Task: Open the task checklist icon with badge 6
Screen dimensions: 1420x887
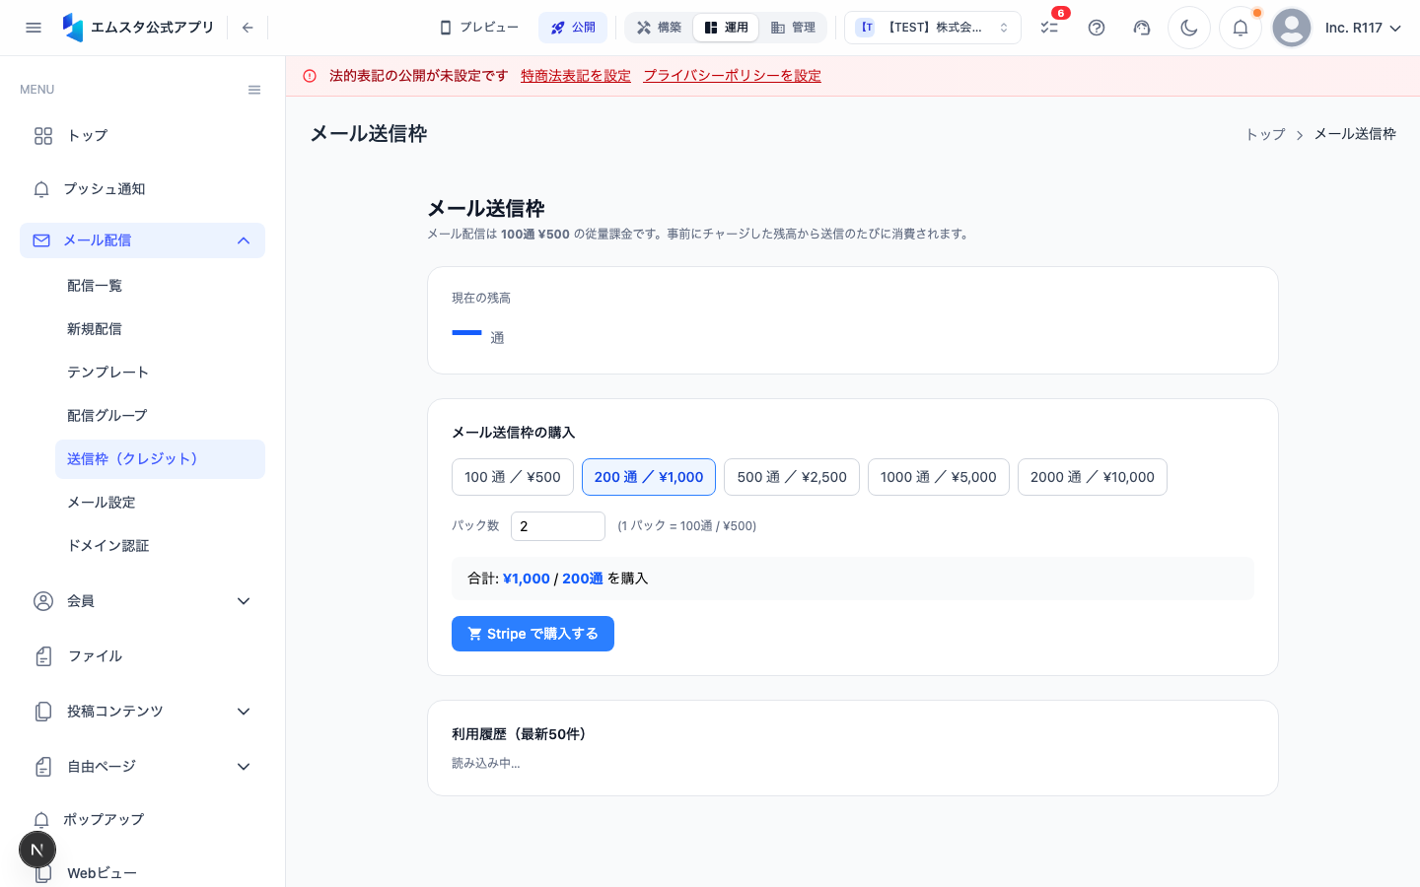Action: tap(1049, 28)
